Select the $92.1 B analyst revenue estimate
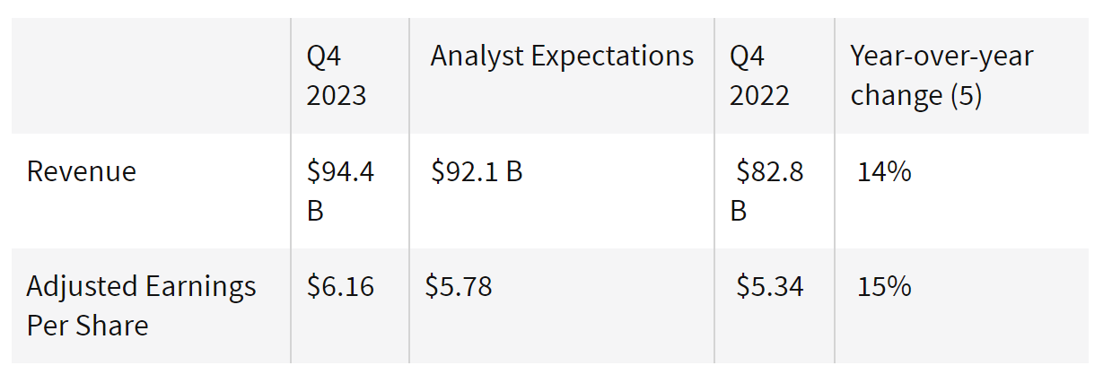This screenshot has width=1112, height=383. [477, 171]
